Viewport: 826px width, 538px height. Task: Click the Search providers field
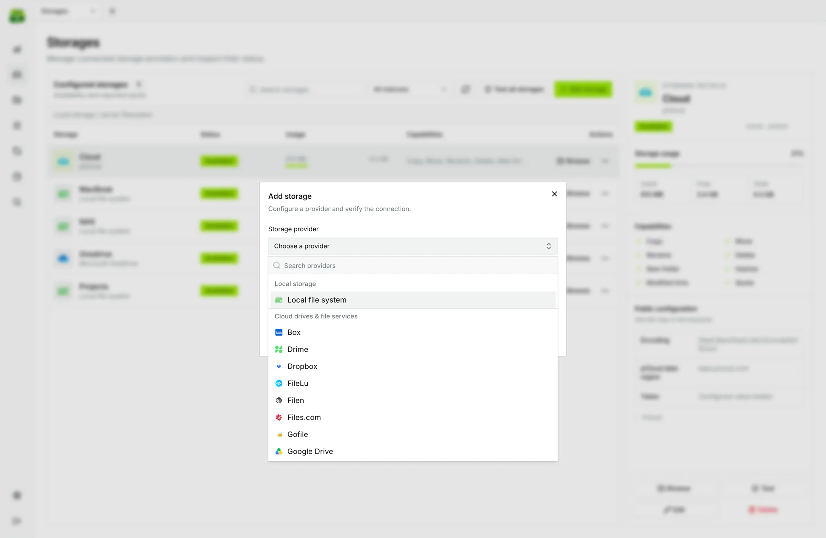click(413, 265)
